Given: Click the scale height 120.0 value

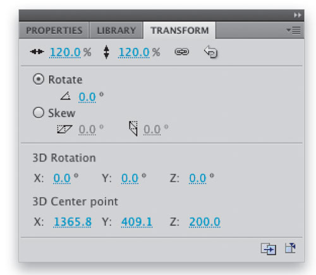Looking at the screenshot, I should pyautogui.click(x=134, y=52).
